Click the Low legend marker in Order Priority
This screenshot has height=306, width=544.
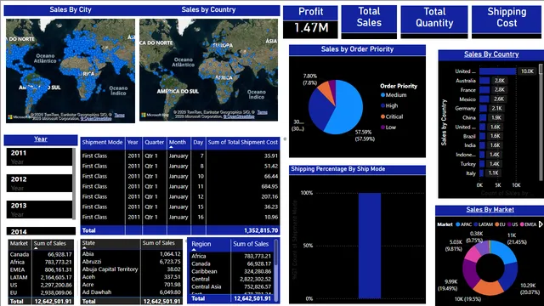coord(382,127)
